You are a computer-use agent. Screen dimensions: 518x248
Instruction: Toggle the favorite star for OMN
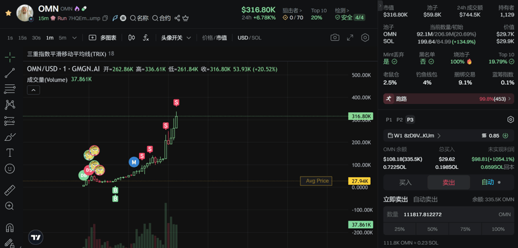[8, 13]
